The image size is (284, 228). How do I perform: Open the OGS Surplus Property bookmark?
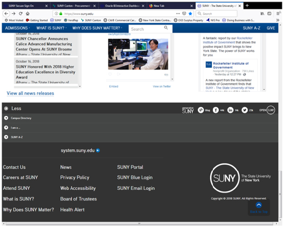tap(188, 20)
